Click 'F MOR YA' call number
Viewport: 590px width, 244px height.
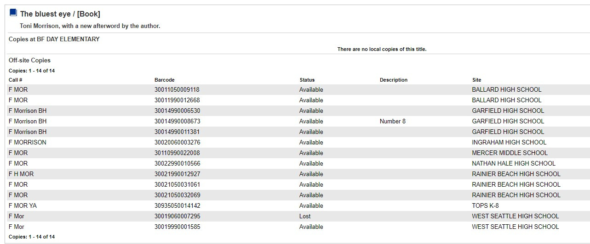click(23, 206)
